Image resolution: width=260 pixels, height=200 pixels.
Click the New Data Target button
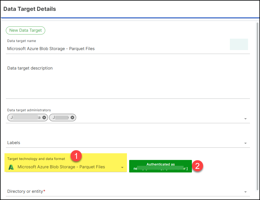point(25,30)
